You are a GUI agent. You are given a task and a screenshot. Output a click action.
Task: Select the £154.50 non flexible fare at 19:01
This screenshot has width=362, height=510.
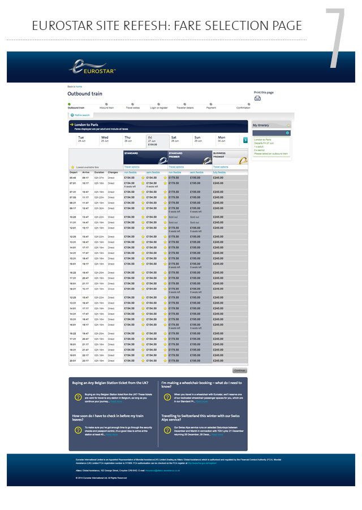click(130, 355)
